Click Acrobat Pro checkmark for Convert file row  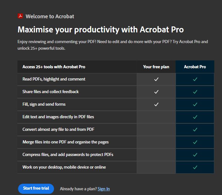click(195, 130)
